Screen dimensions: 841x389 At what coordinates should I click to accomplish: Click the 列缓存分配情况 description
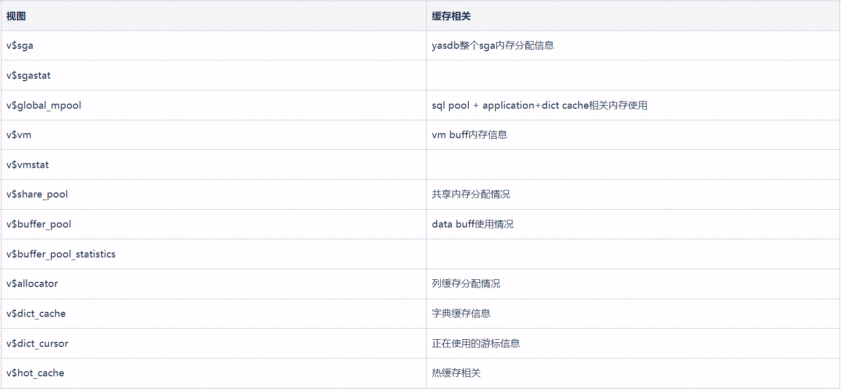click(x=466, y=284)
